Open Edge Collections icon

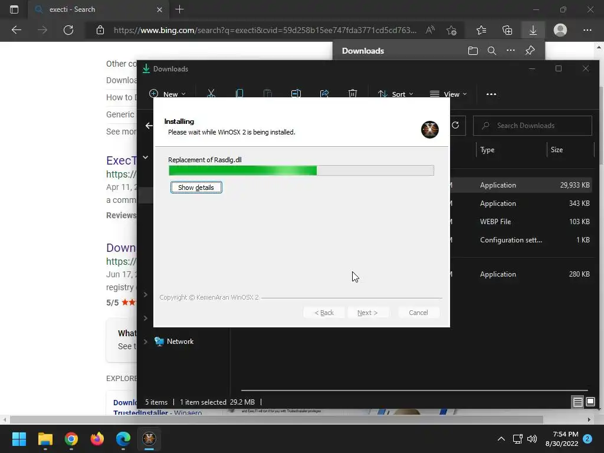[507, 30]
